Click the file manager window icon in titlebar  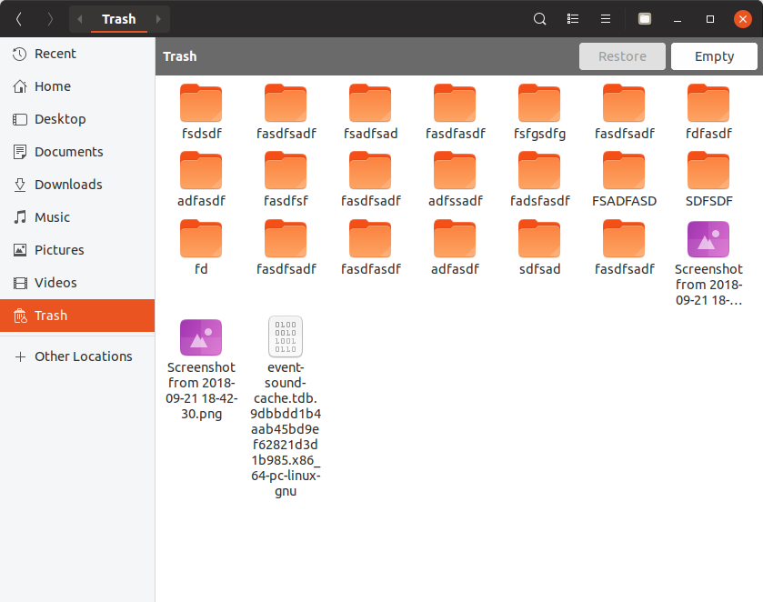click(x=645, y=19)
